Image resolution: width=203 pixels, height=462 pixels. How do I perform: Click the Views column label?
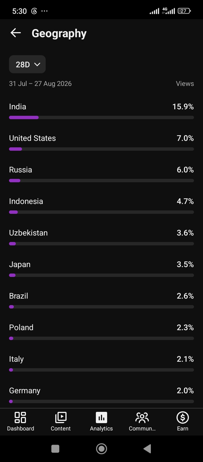pyautogui.click(x=185, y=84)
